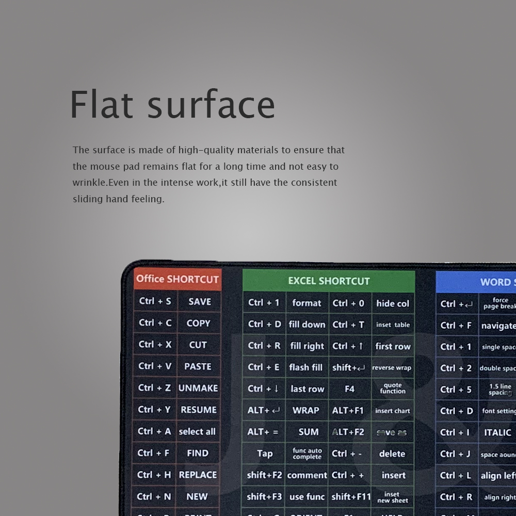Select the 'hide col' cell
The image size is (516, 516).
[x=392, y=303]
